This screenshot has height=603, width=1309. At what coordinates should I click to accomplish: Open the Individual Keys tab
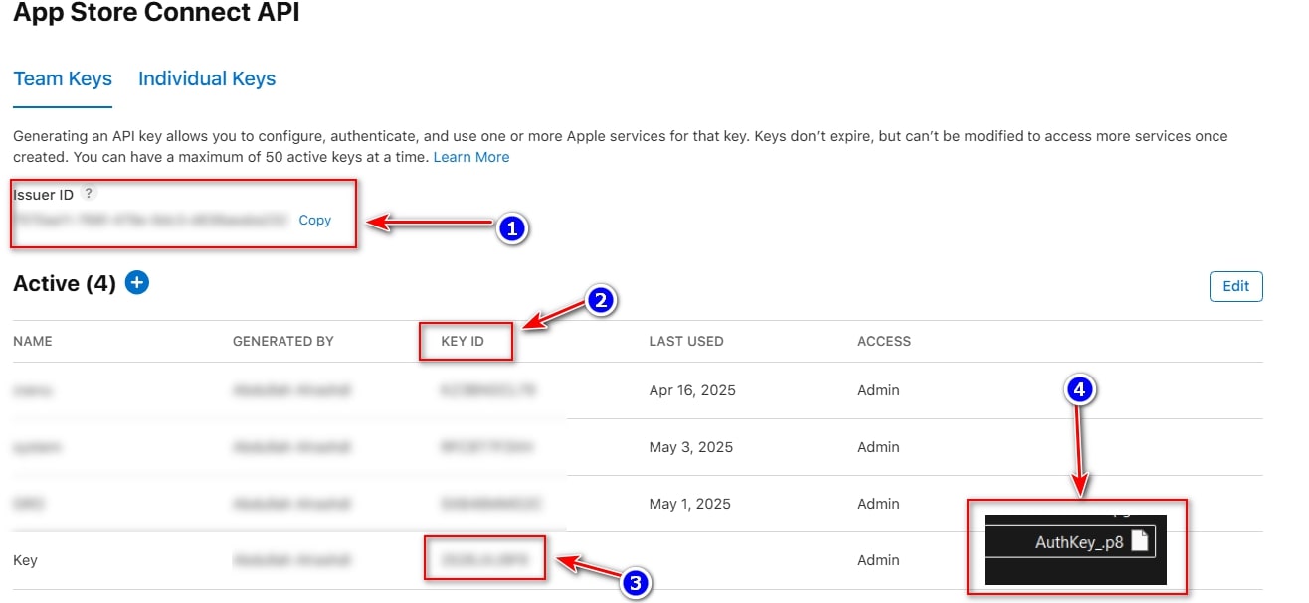point(207,79)
